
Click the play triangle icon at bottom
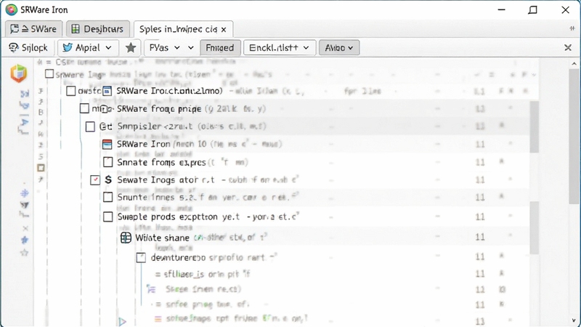[x=122, y=321]
